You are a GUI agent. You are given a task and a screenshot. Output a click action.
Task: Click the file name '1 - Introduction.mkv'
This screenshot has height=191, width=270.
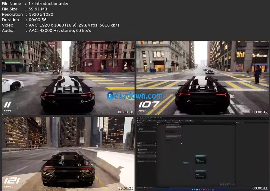[49, 3]
